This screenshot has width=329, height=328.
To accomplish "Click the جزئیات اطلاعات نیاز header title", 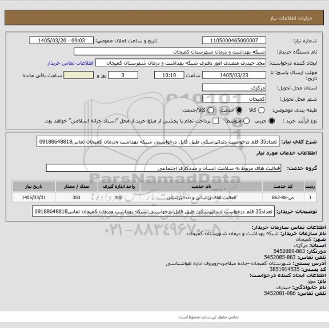I will click(291, 18).
